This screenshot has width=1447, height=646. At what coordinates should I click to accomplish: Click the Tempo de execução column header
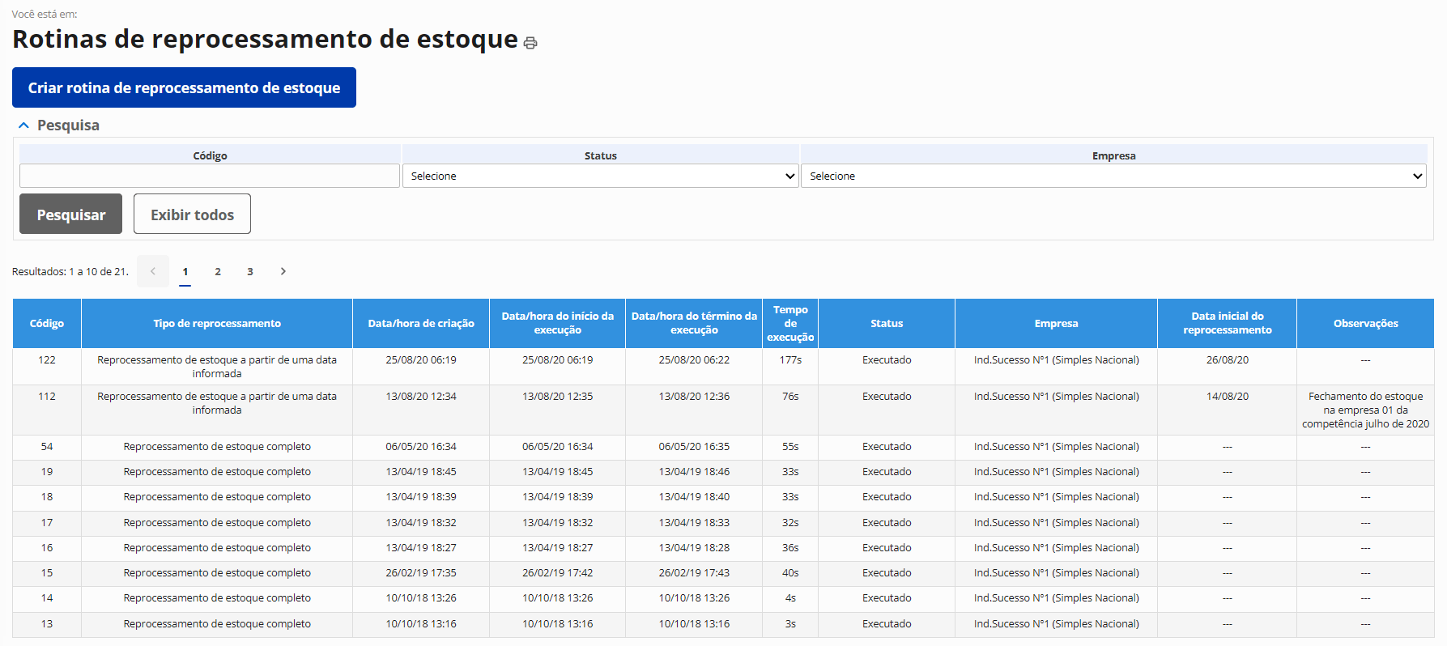[x=790, y=323]
